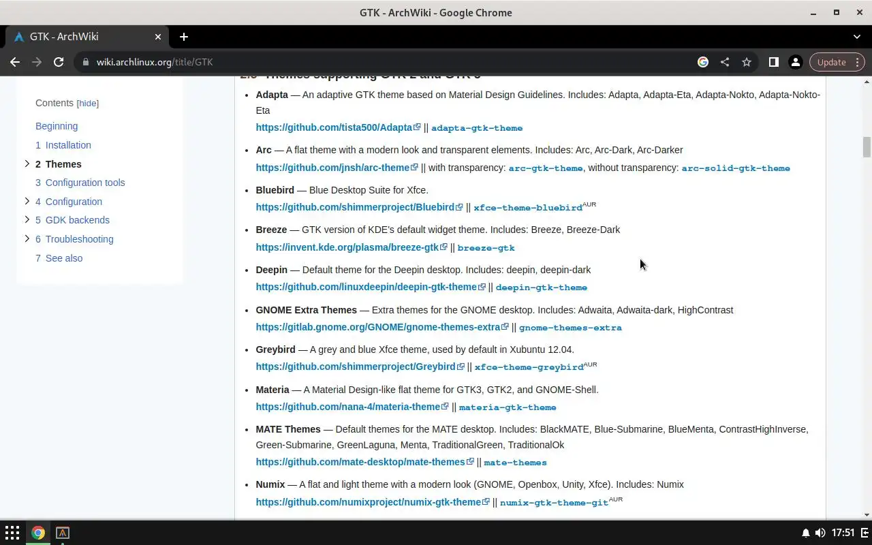Click the logout icon in tray
Screen dimensions: 872x545
(864, 533)
